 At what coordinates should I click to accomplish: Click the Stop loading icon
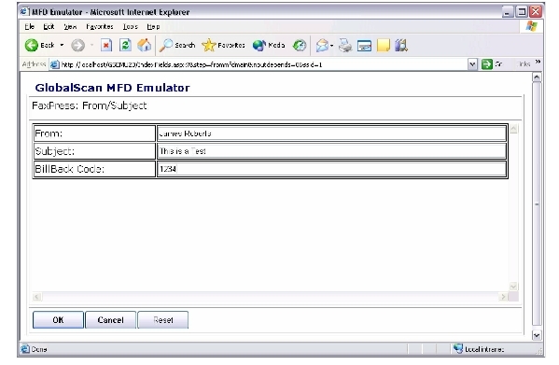click(106, 45)
